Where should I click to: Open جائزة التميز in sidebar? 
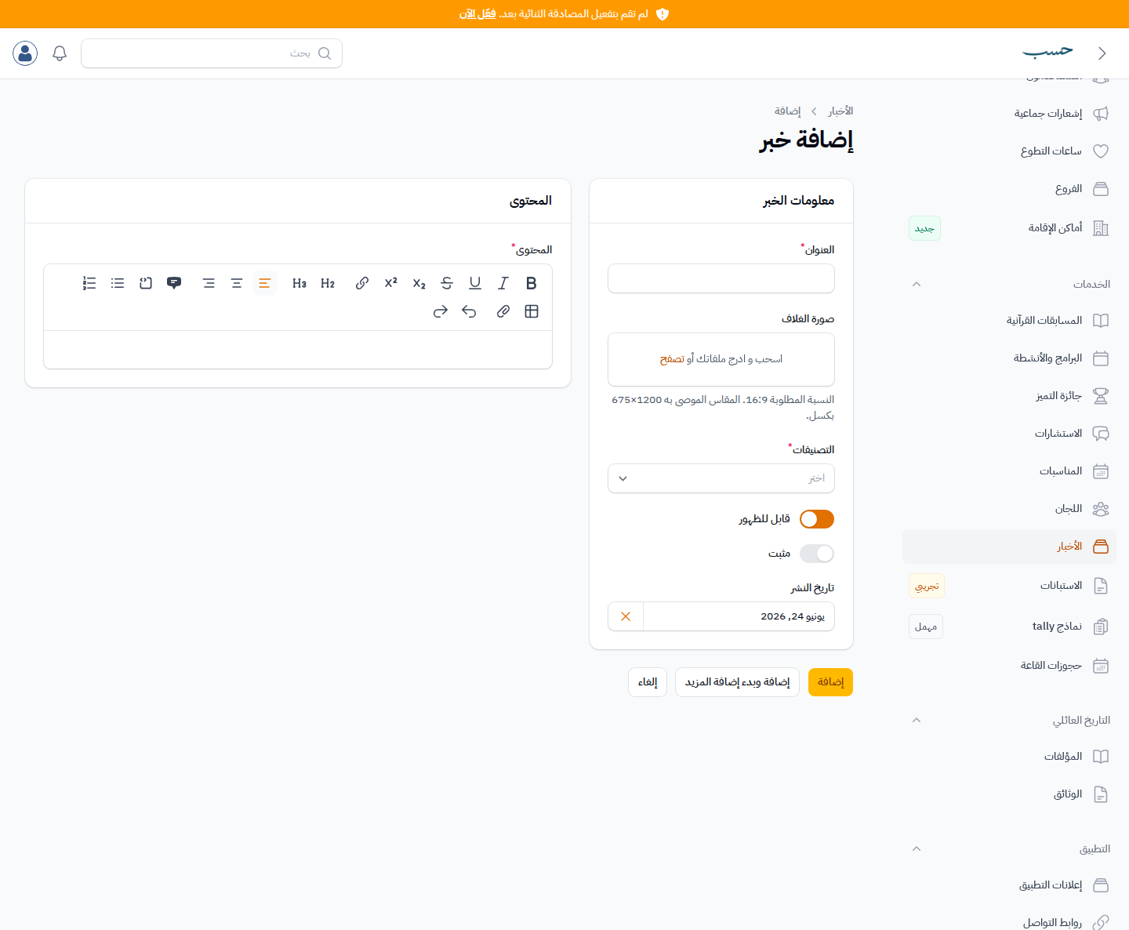click(1009, 396)
